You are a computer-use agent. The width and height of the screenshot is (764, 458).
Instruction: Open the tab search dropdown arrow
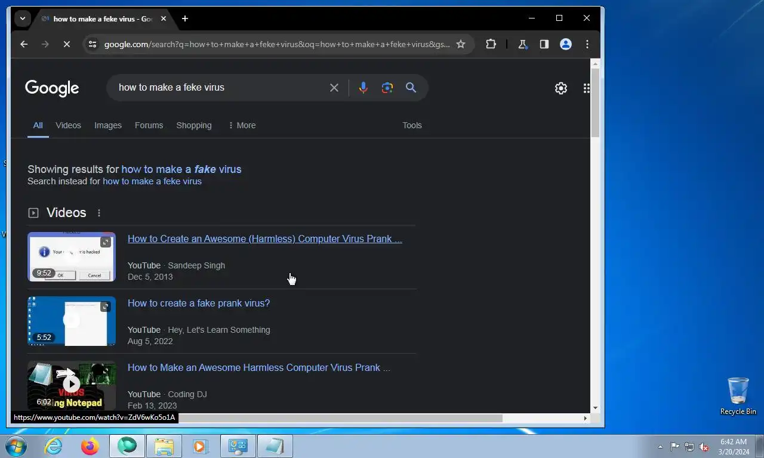(x=23, y=18)
